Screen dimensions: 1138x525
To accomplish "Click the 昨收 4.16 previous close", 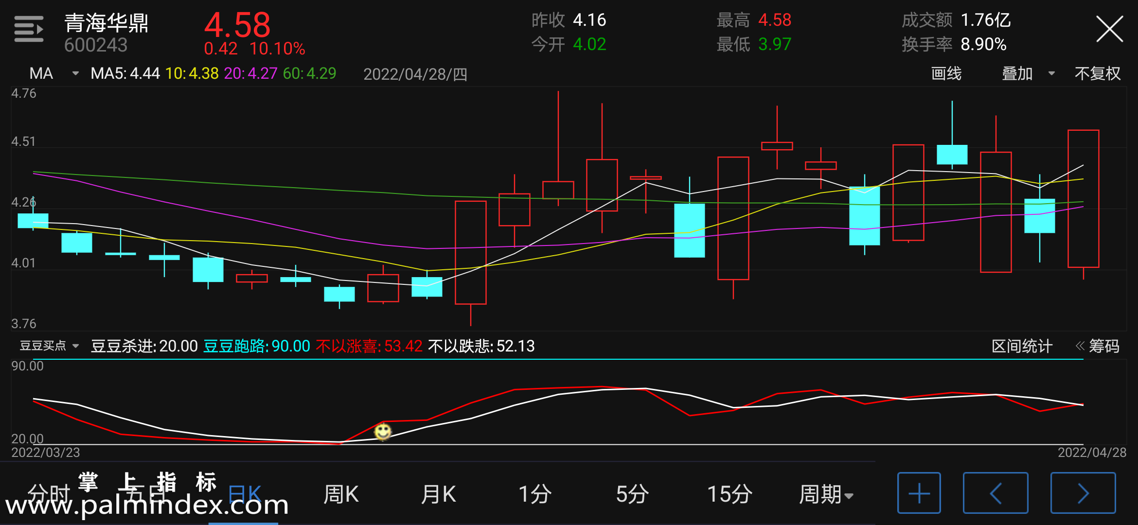I will (569, 20).
